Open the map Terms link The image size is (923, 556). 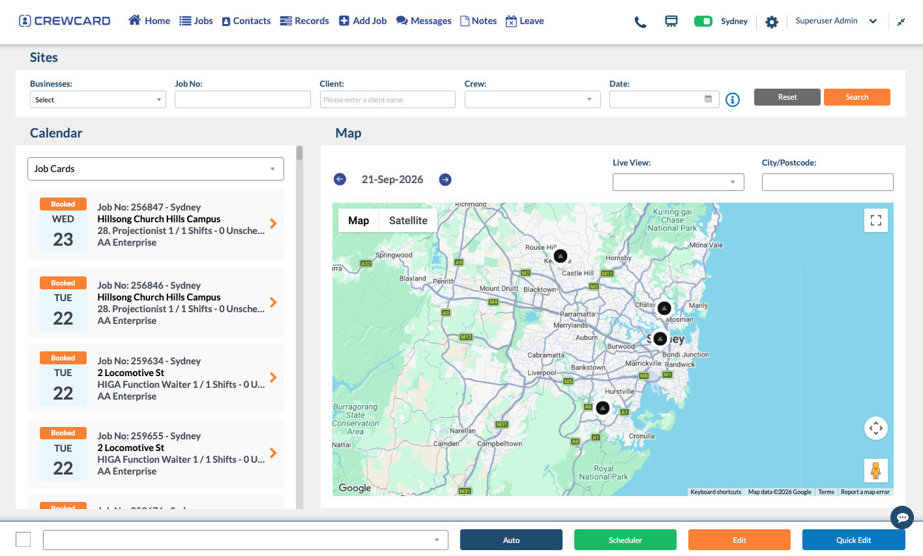[x=826, y=492]
